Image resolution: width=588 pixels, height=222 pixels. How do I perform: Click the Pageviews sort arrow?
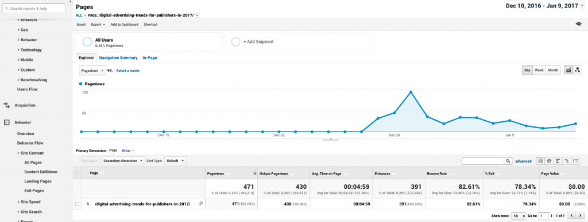255,173
